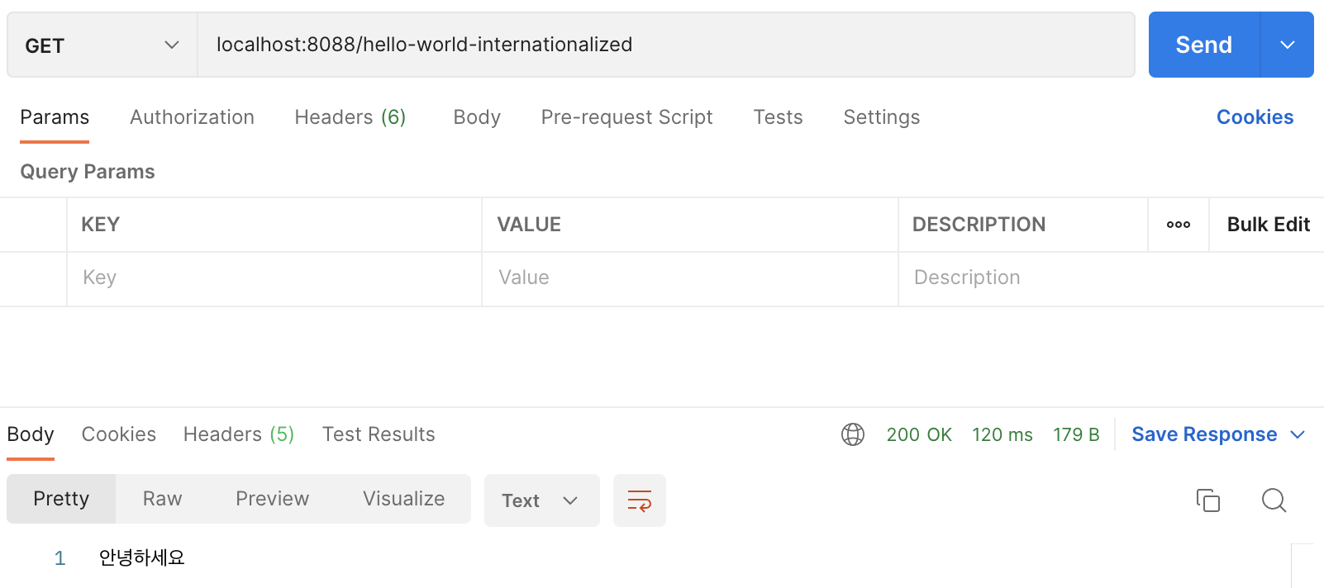Viewport: 1324px width, 588px height.
Task: Switch to request Body tab
Action: (x=477, y=117)
